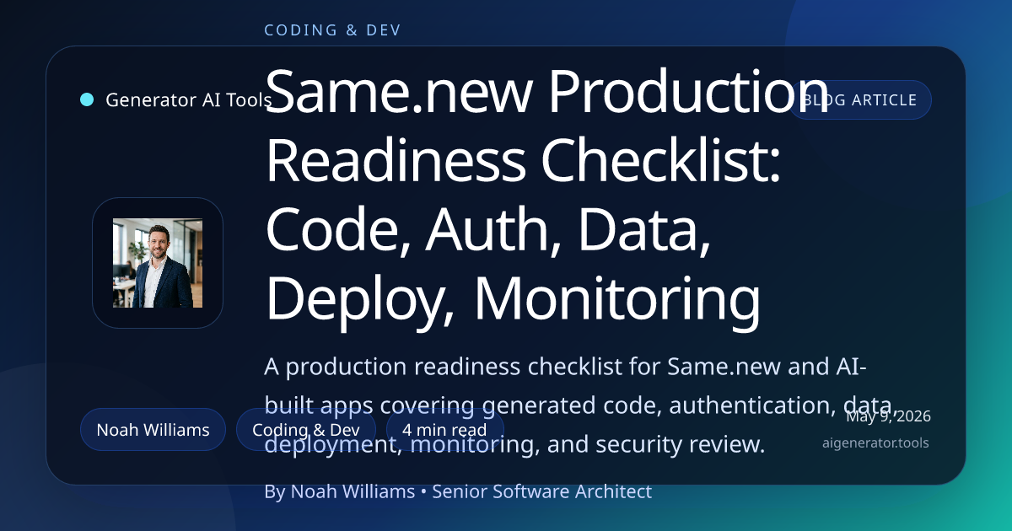
Task: Click the May 9, 2026 date
Action: point(888,416)
